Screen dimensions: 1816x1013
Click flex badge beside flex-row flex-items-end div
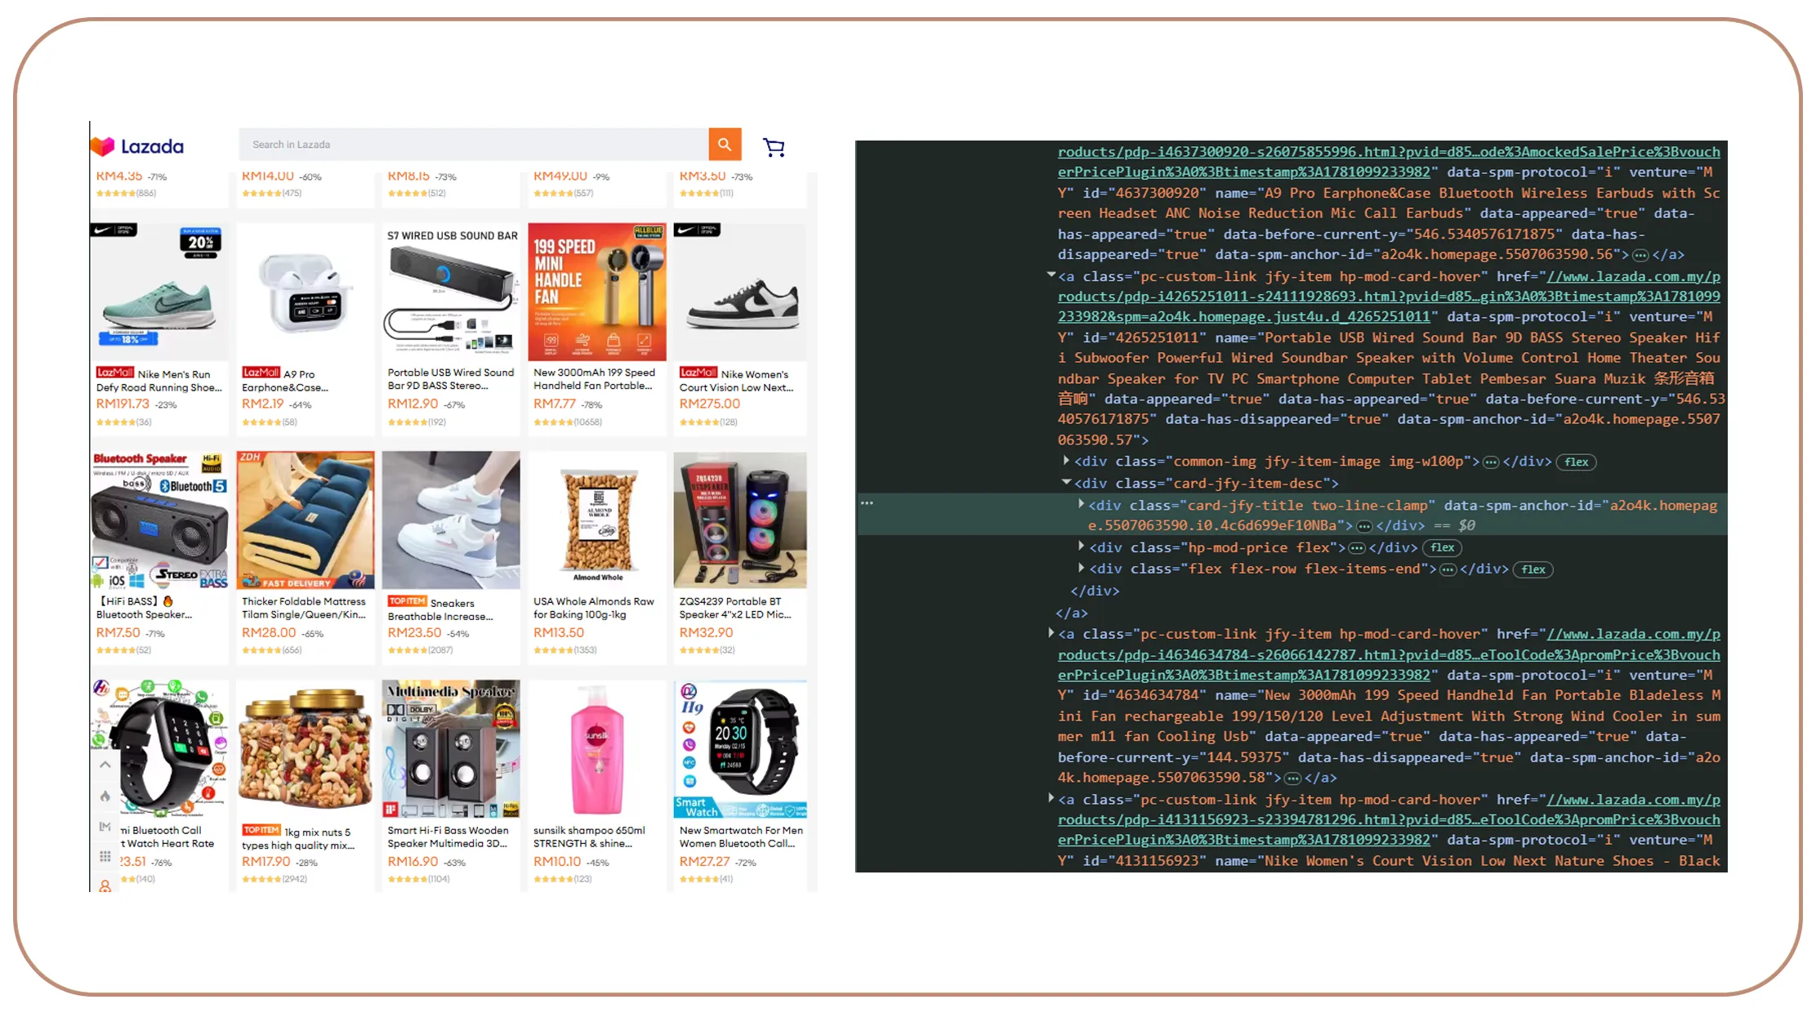coord(1533,569)
